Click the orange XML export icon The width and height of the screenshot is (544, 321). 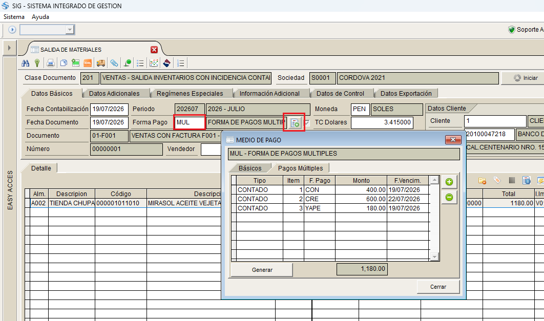click(88, 63)
